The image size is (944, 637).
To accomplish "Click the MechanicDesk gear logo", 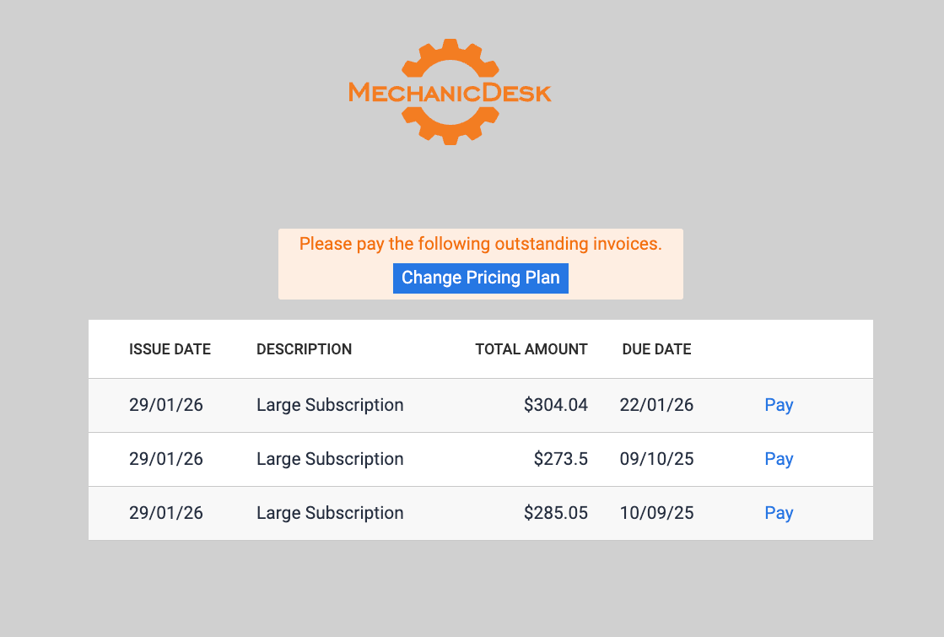I will point(450,91).
